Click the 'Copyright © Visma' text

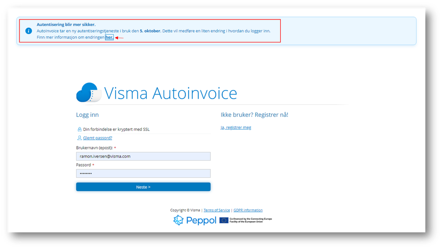pyautogui.click(x=185, y=210)
